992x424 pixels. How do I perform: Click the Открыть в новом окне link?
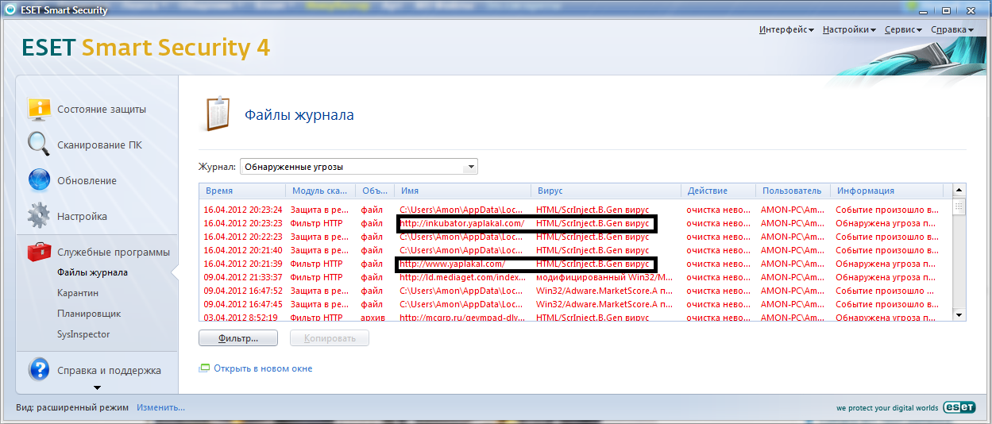(263, 368)
